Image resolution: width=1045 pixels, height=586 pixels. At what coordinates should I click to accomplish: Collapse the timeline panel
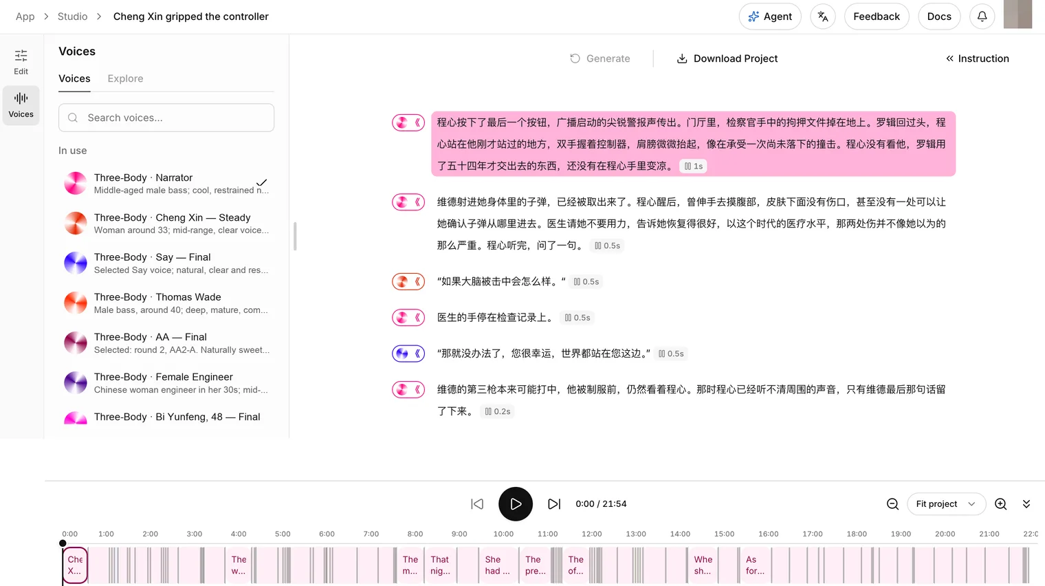(1026, 504)
